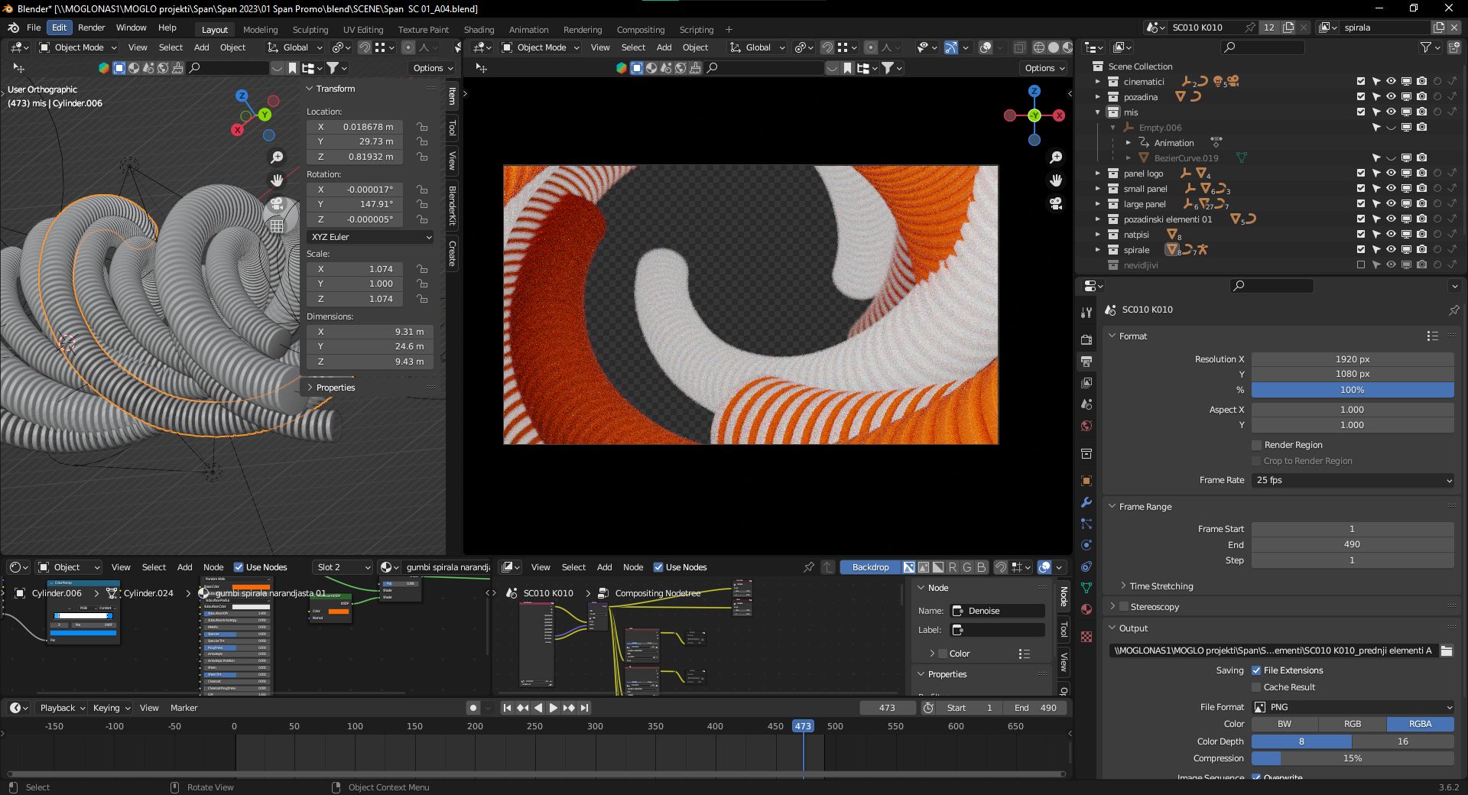Image resolution: width=1468 pixels, height=795 pixels.
Task: Open the Tool settings properties tab
Action: [x=1086, y=313]
